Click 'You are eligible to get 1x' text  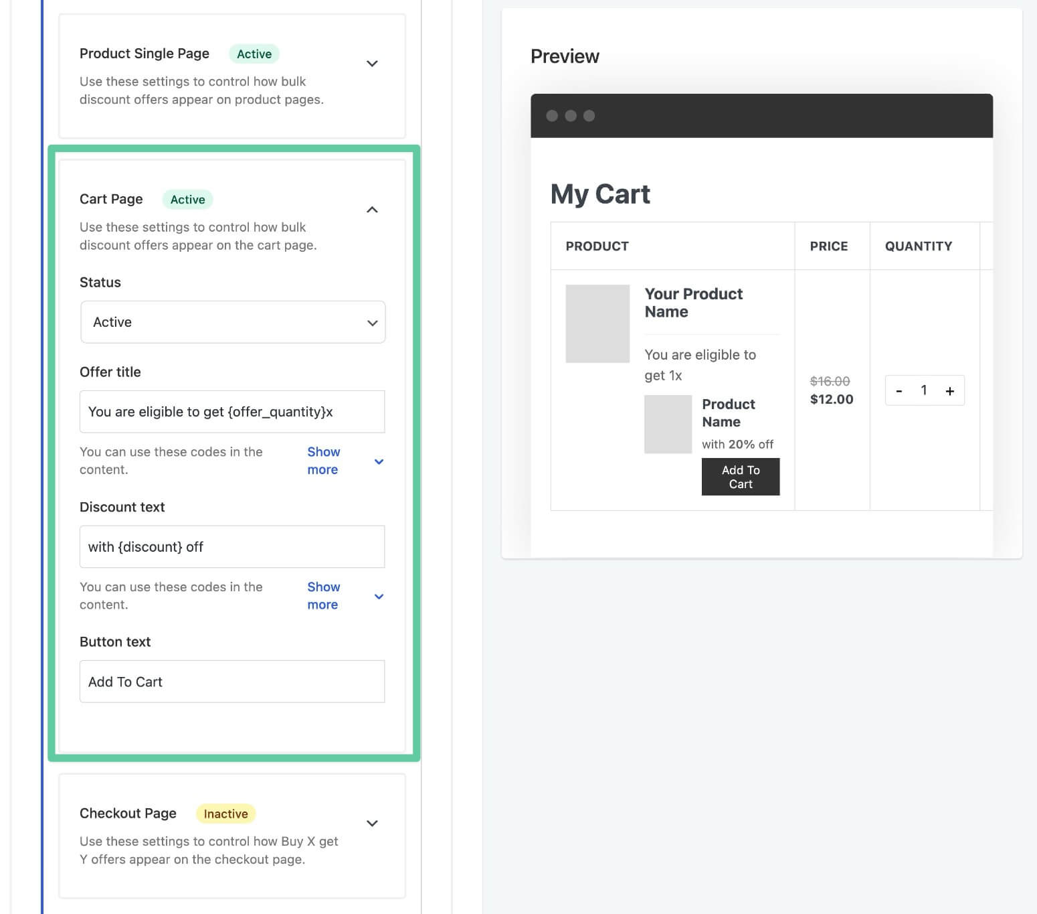tap(700, 365)
